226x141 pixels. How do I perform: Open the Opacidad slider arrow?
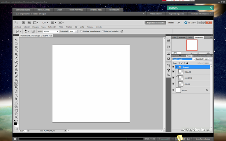click(x=211, y=59)
